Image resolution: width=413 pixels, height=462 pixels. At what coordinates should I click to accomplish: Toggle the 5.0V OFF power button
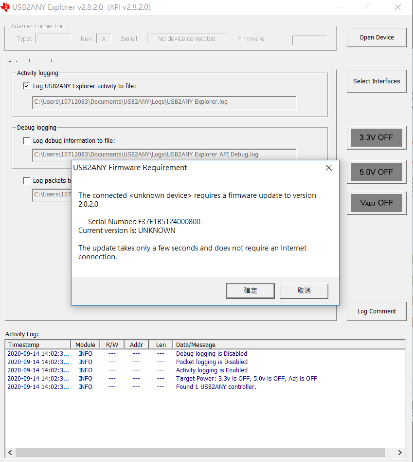[x=376, y=172]
